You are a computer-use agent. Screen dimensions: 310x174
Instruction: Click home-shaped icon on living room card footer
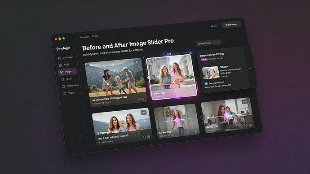tap(247, 126)
